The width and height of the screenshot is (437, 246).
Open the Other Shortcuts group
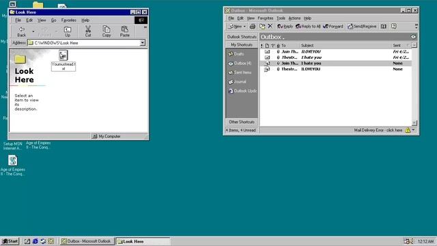point(242,122)
